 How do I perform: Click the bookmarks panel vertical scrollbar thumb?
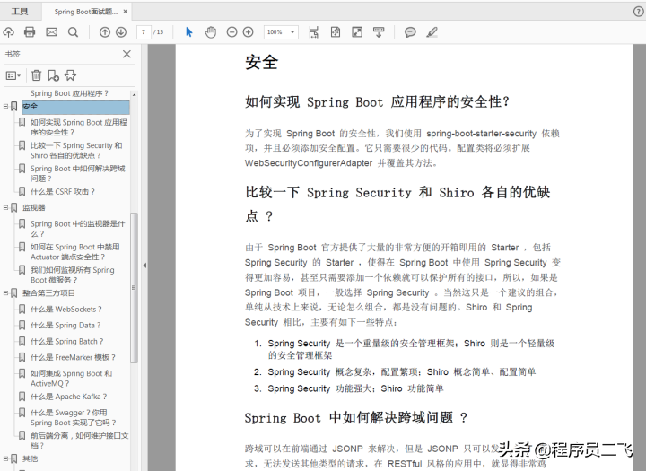click(134, 288)
